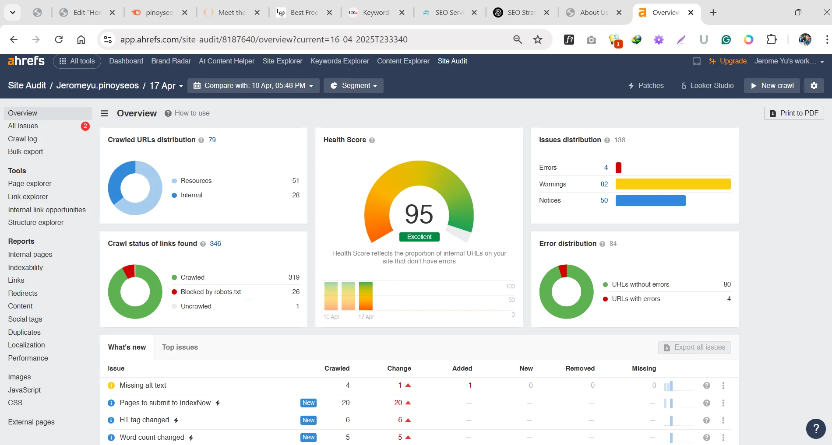
Task: Open the hamburger menu beside Overview
Action: pos(104,113)
